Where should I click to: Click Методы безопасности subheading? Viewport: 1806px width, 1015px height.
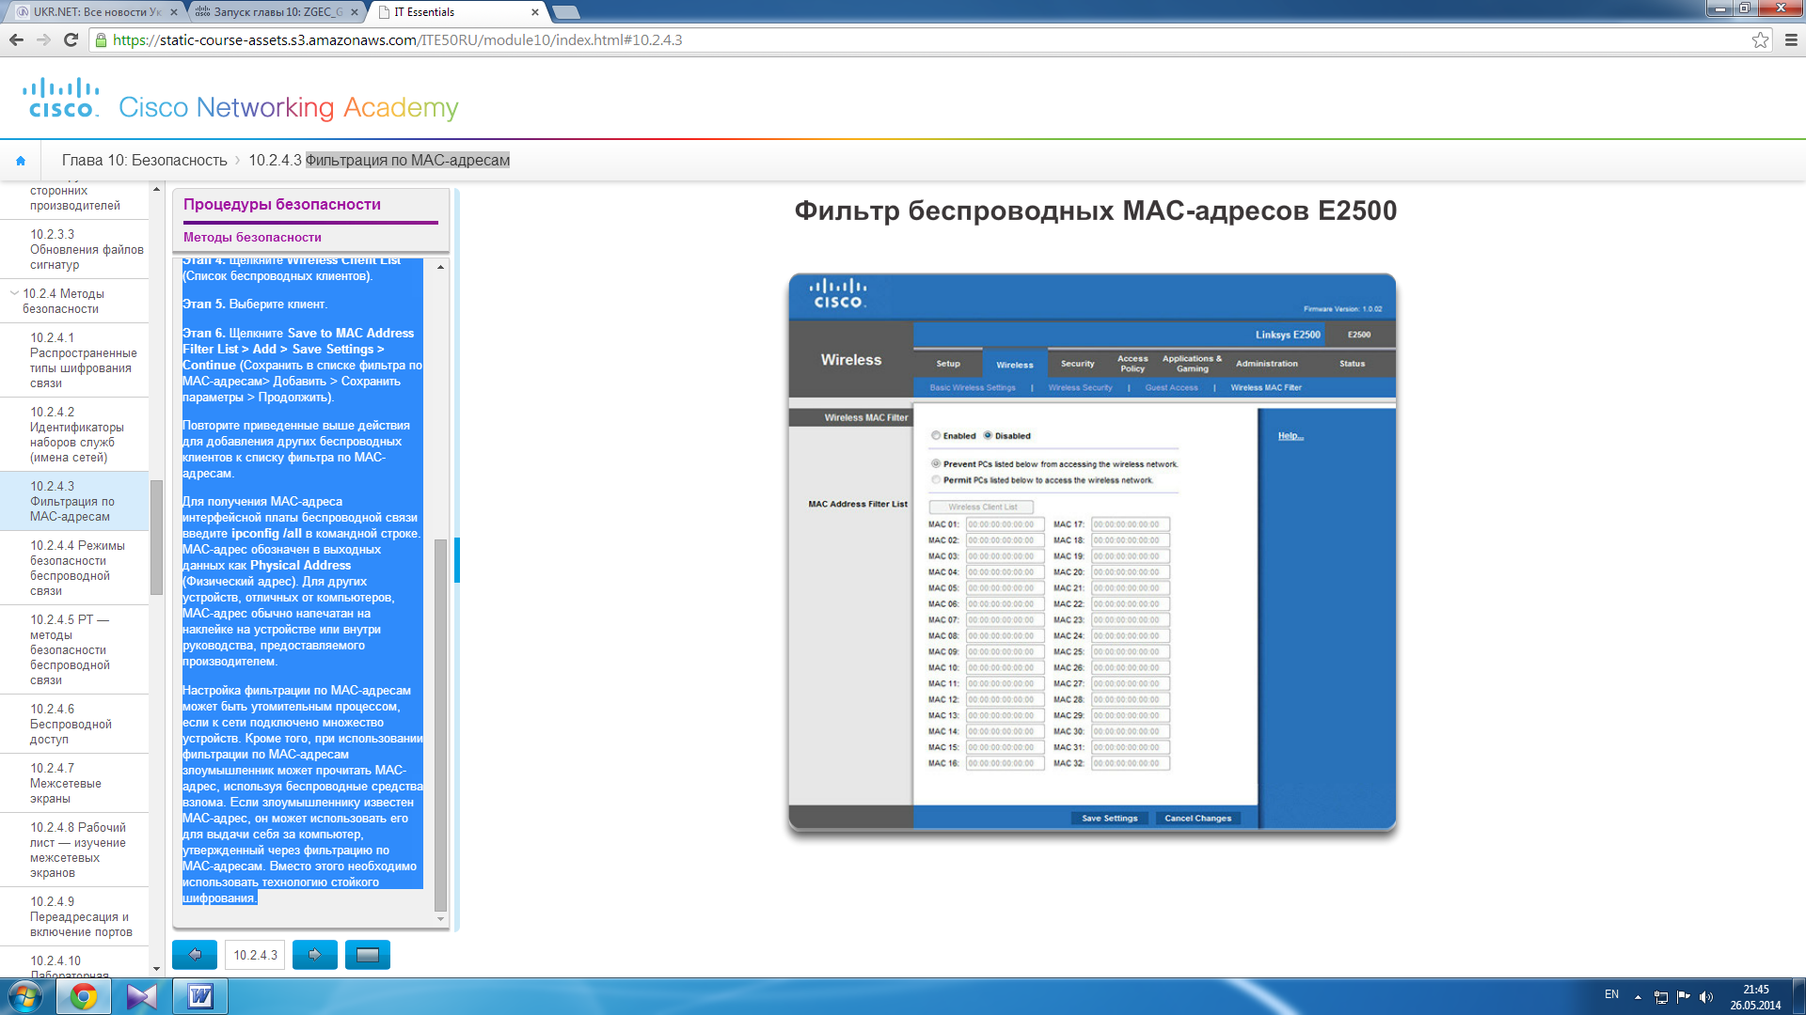[x=252, y=238]
